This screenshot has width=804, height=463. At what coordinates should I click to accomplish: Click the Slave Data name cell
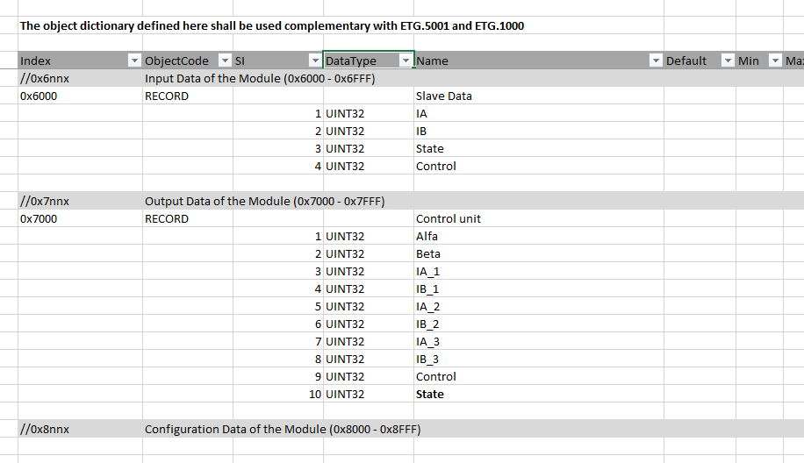[538, 96]
